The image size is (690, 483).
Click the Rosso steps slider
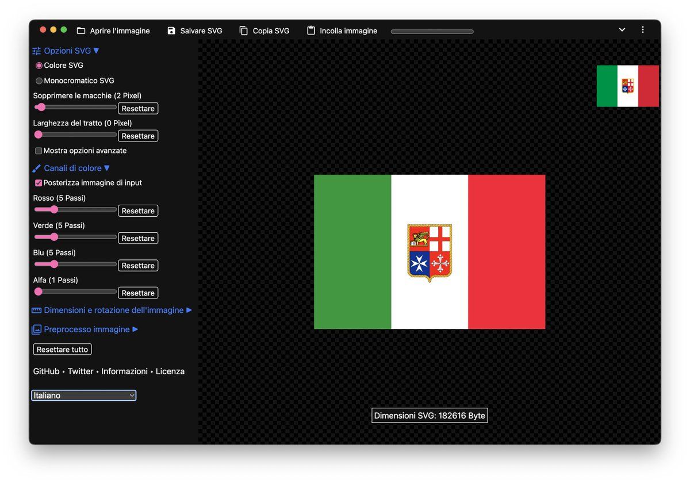tap(75, 209)
